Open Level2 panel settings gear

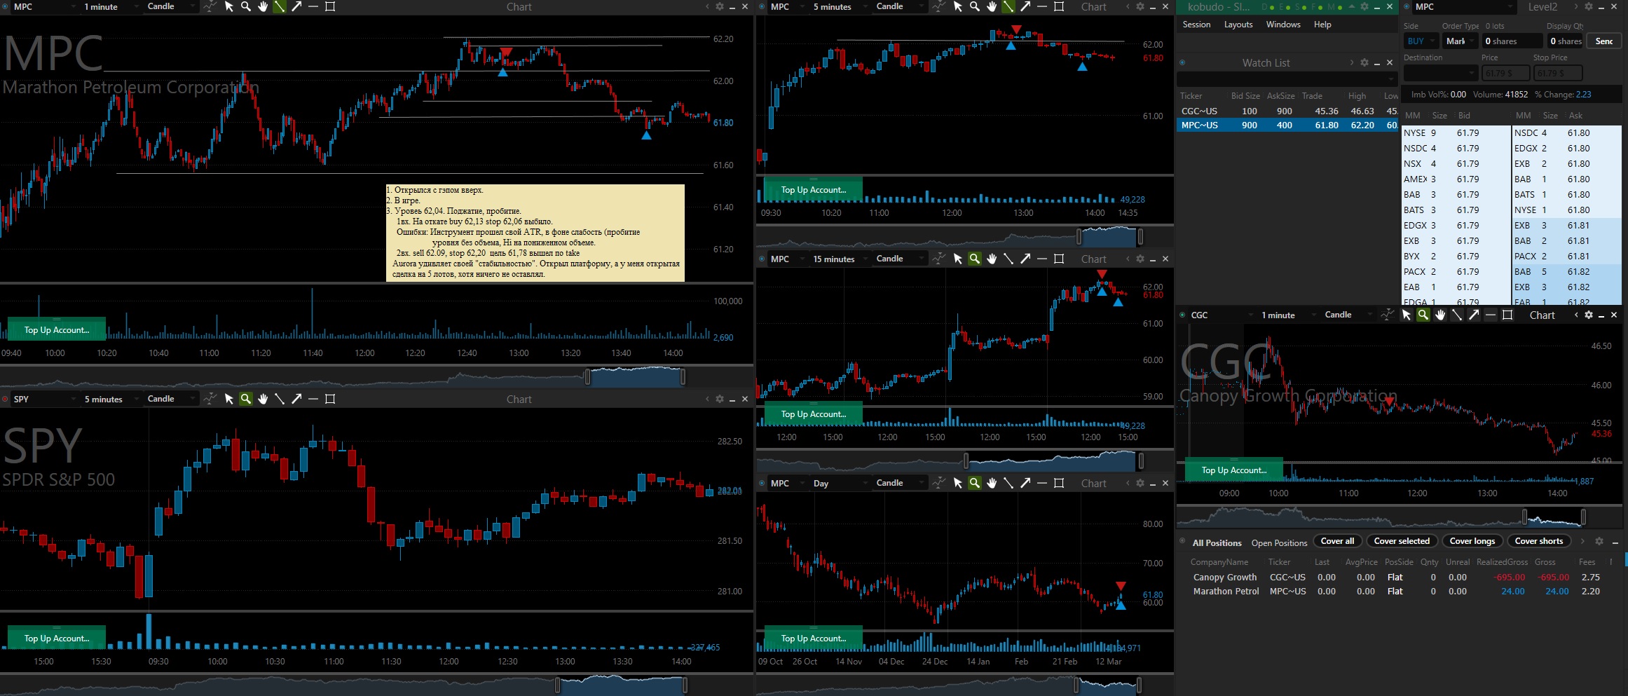pos(1589,6)
